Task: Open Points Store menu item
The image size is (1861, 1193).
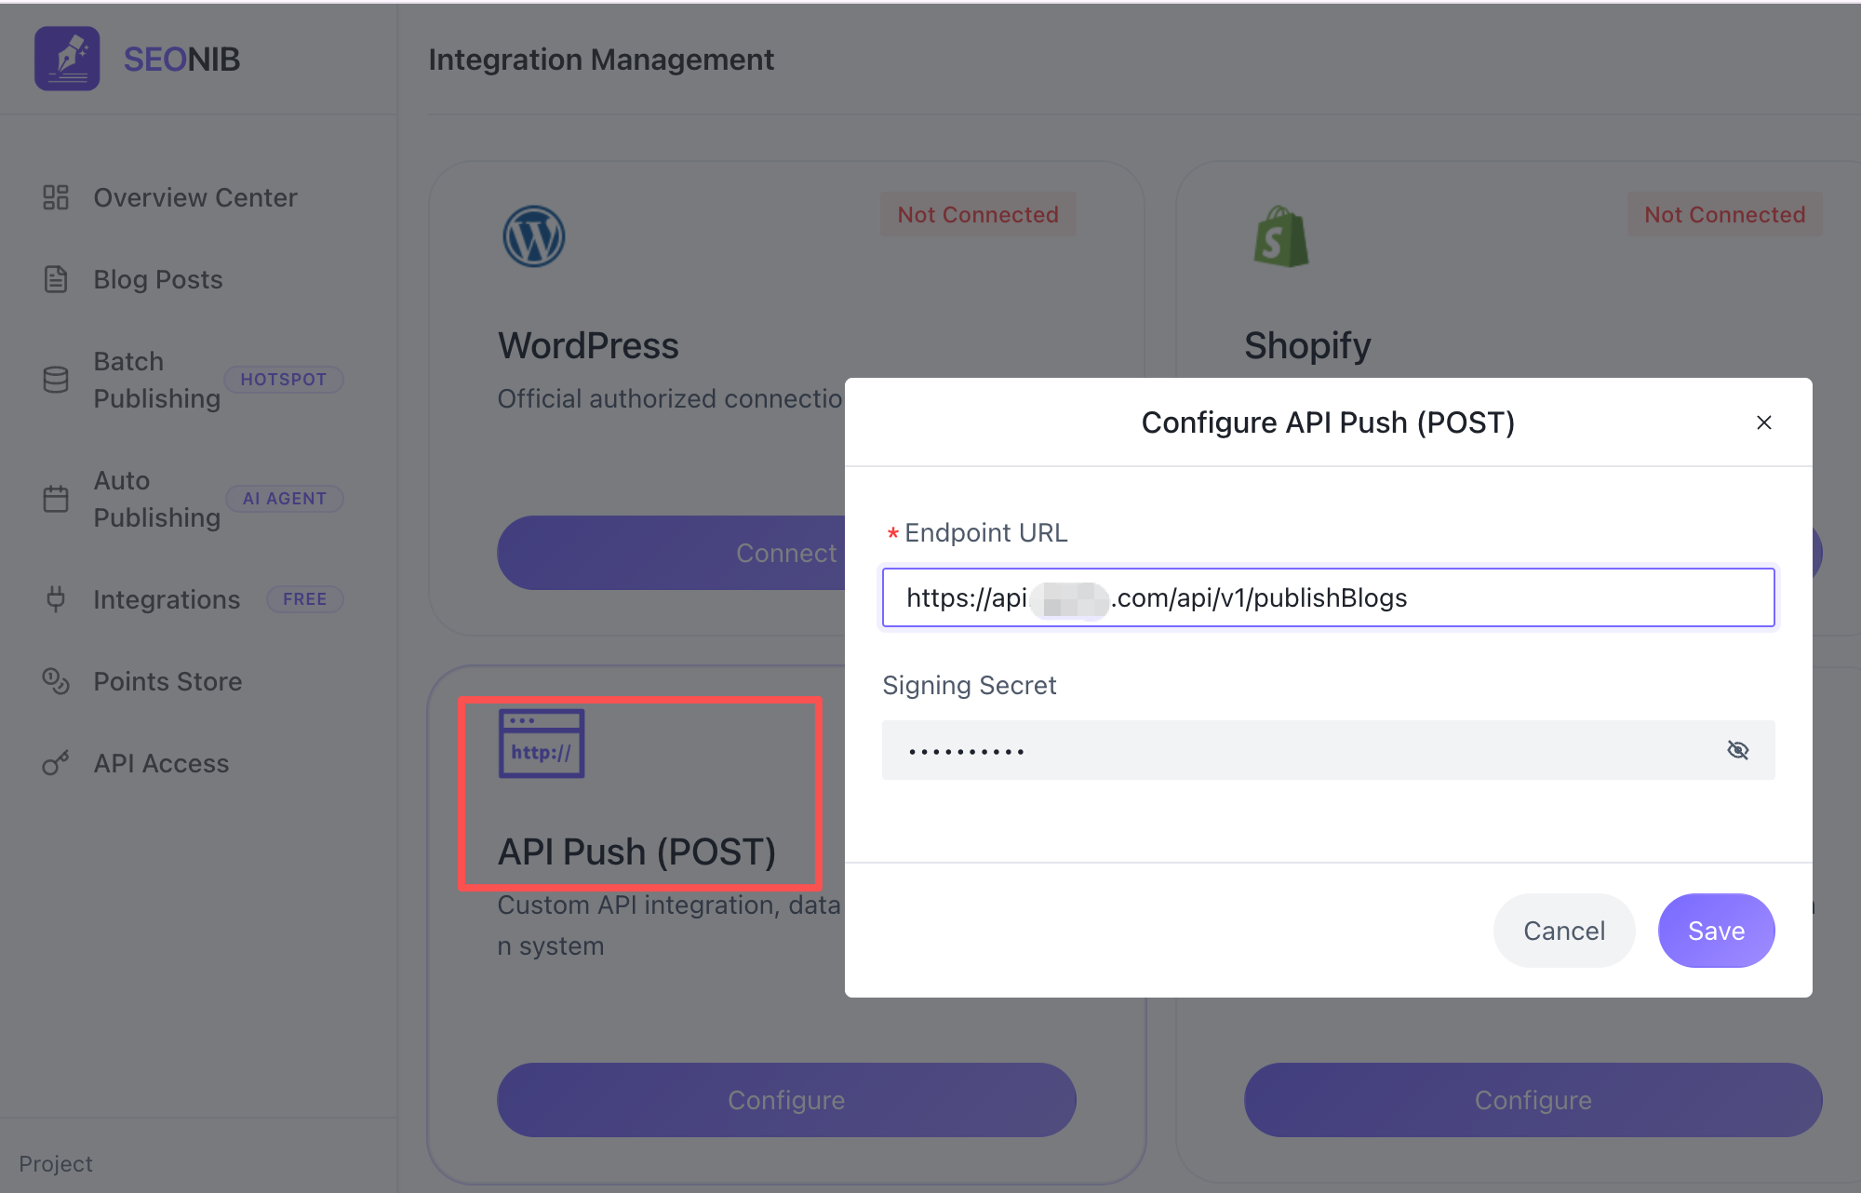Action: pyautogui.click(x=167, y=681)
